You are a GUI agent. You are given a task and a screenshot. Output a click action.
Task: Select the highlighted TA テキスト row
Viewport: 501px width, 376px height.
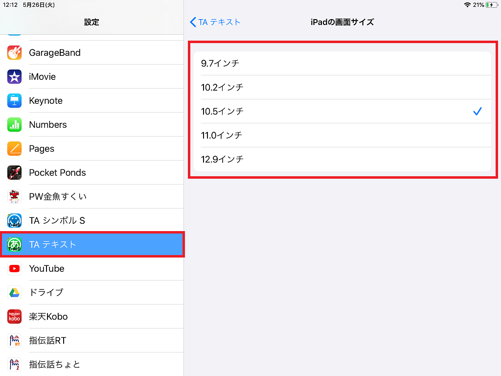coord(91,245)
